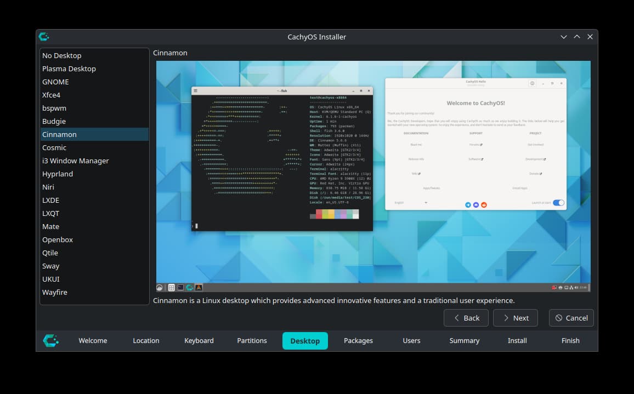Click the CachyOS logo in the title bar

coord(44,37)
